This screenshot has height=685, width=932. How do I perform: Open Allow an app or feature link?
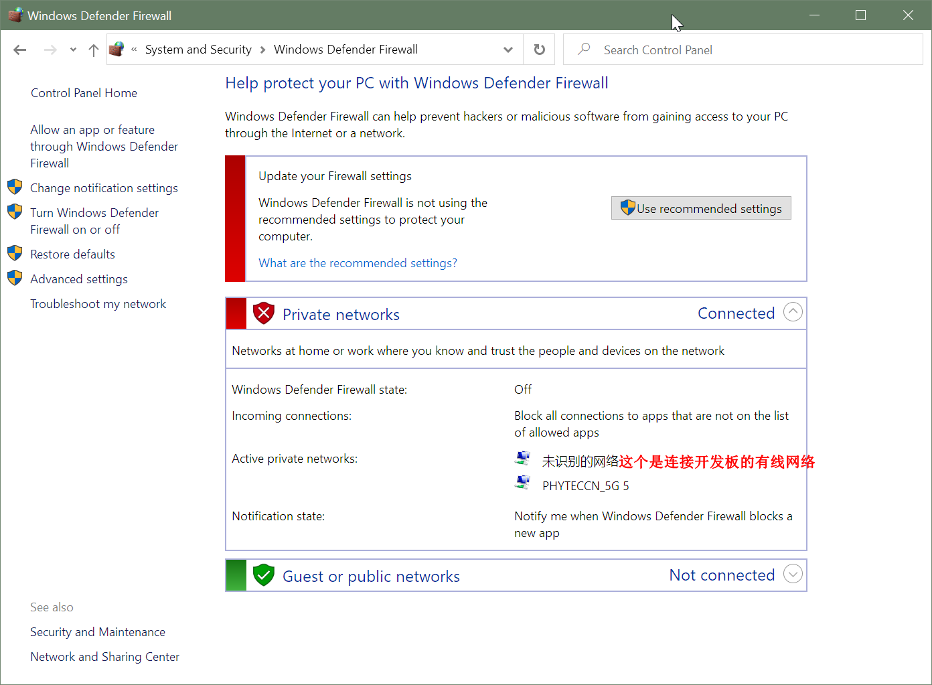(104, 147)
